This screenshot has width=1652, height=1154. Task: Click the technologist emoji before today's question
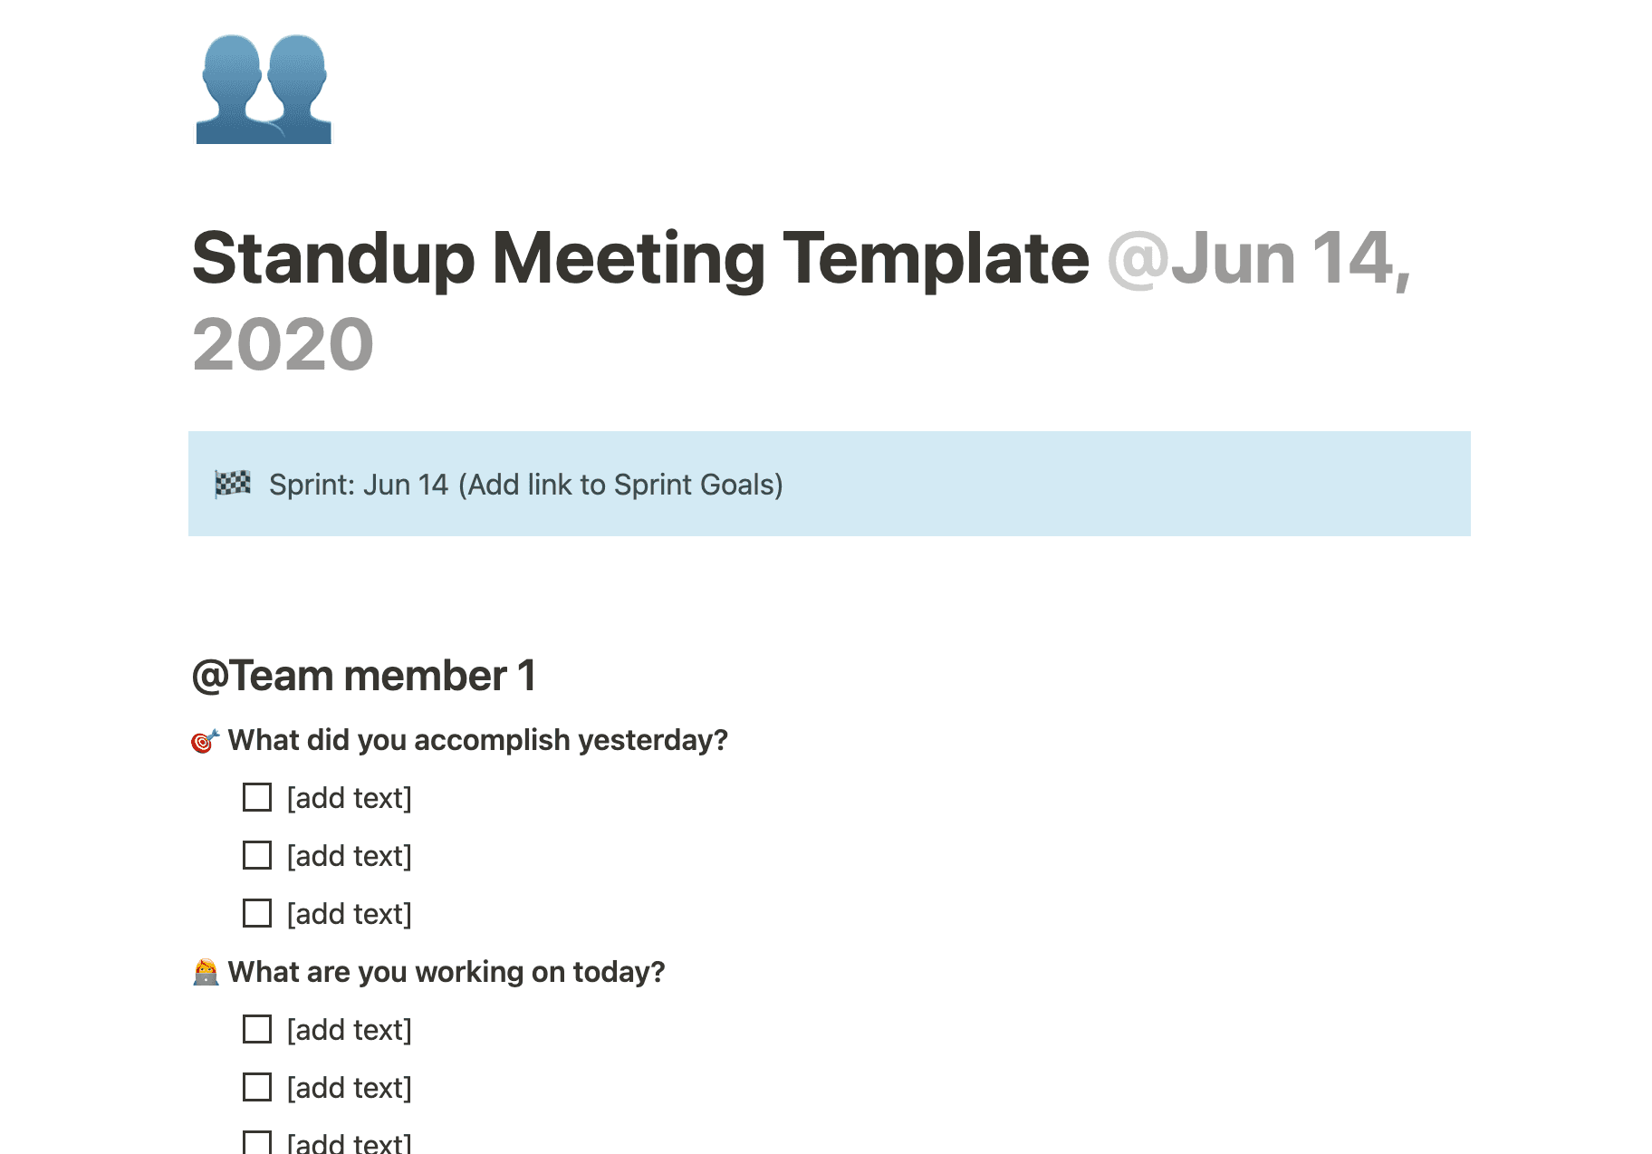[206, 972]
